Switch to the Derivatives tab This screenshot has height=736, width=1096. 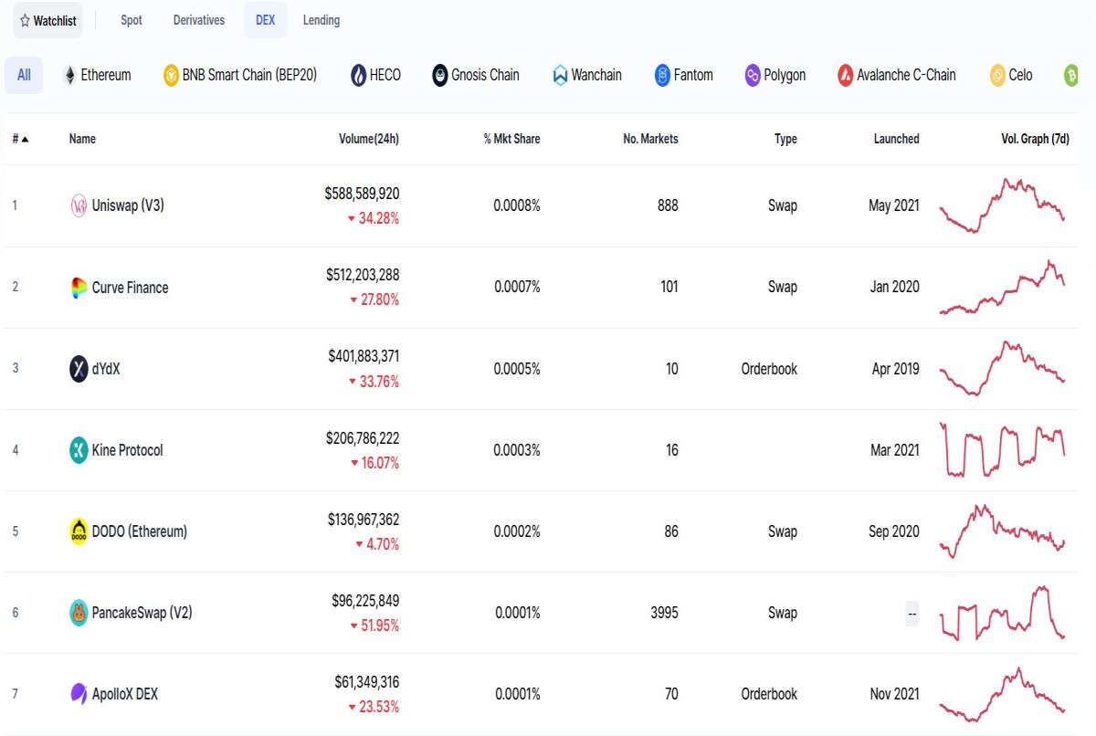(199, 20)
